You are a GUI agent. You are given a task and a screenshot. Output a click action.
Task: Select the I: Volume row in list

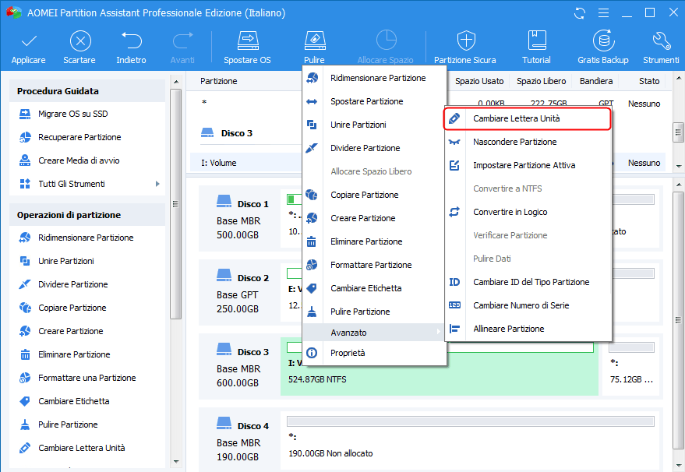[x=246, y=163]
